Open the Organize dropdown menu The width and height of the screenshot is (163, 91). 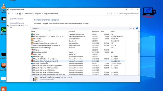[x=36, y=28]
